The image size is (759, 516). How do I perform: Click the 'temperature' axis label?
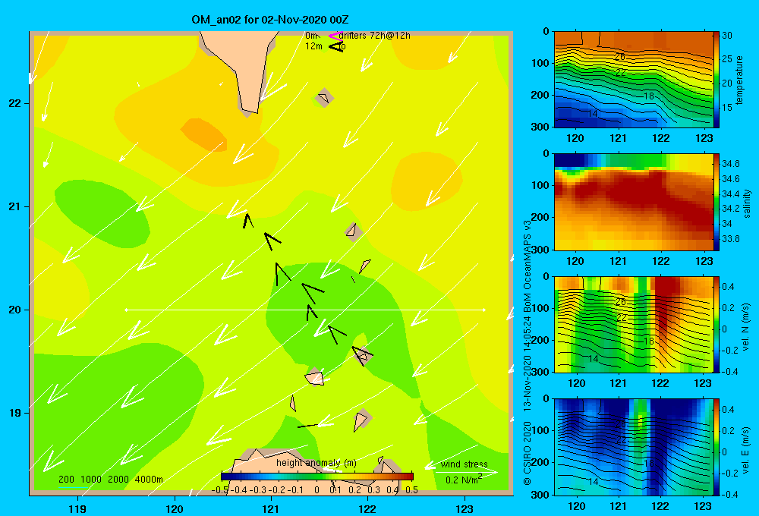[739, 80]
